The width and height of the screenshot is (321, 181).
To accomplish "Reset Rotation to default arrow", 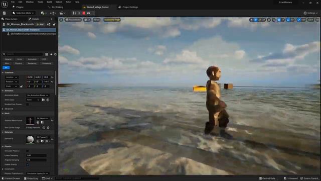I will 52,82.
